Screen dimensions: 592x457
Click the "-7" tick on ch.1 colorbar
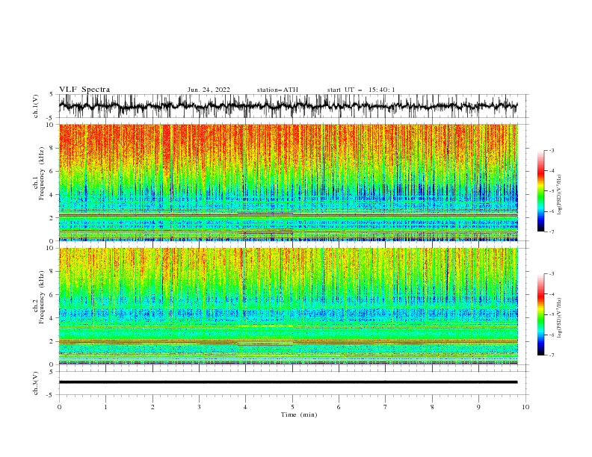tap(552, 231)
